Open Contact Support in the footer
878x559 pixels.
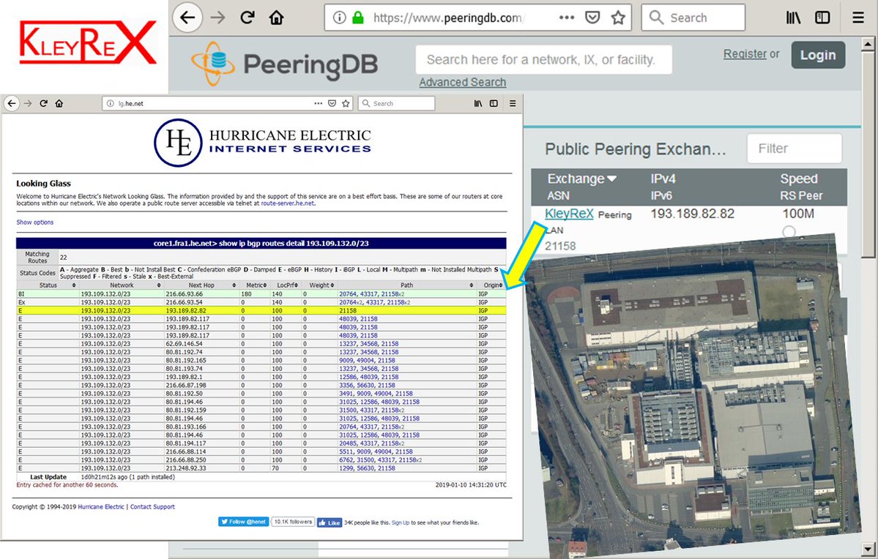click(x=152, y=507)
